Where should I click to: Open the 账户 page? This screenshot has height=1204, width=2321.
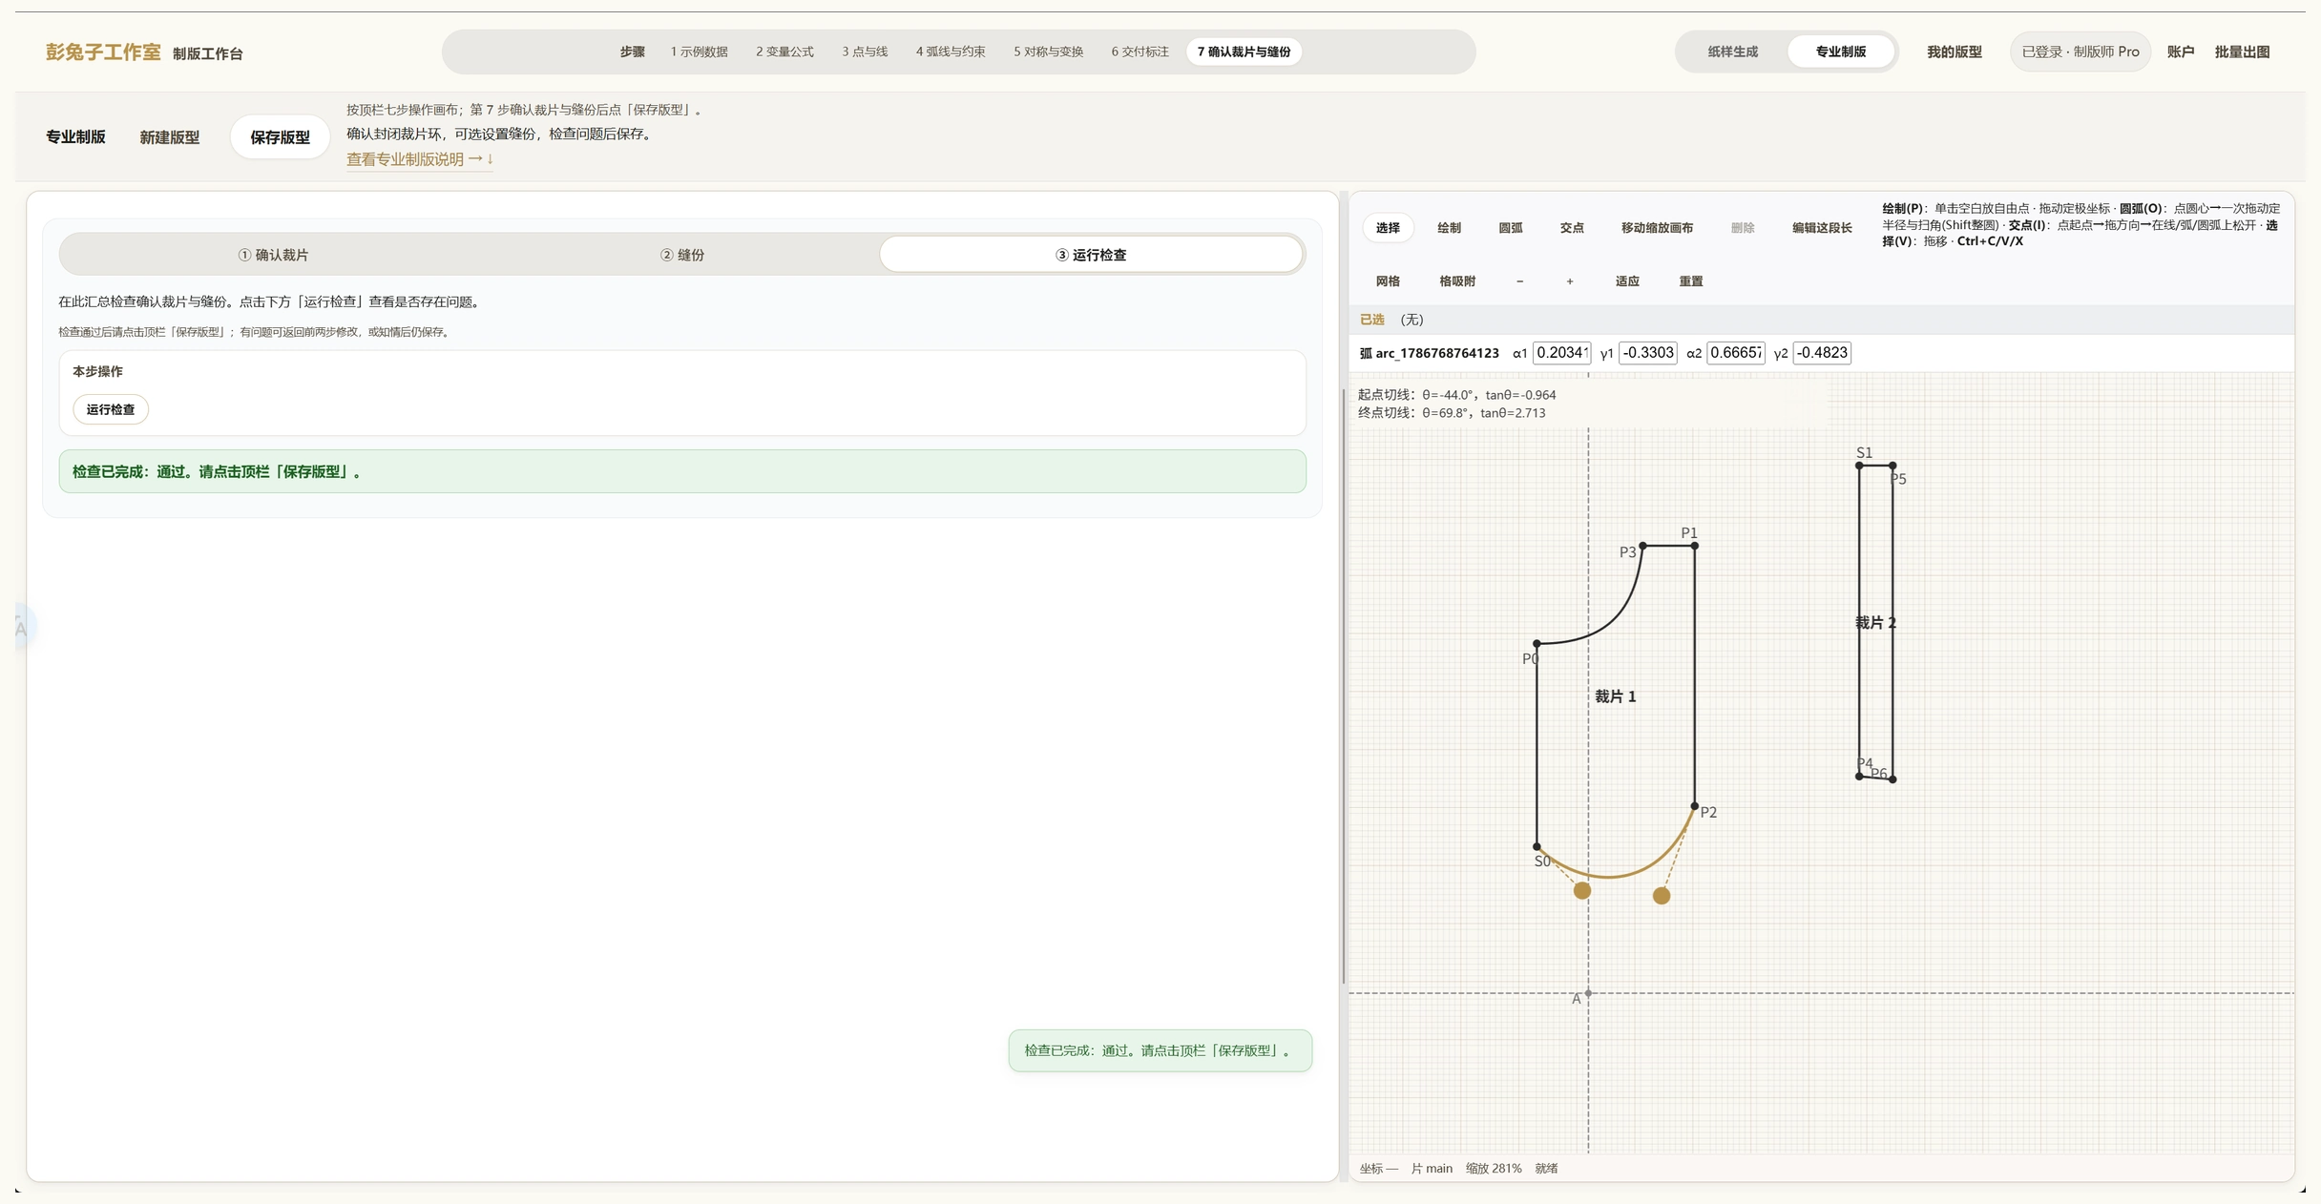coord(2180,52)
